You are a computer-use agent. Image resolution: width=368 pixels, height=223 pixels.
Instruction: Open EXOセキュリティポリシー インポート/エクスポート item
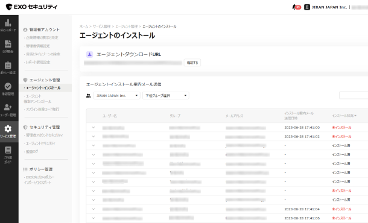coord(39,180)
